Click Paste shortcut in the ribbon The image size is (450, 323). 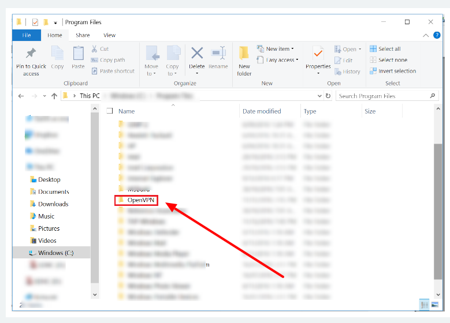coord(113,71)
